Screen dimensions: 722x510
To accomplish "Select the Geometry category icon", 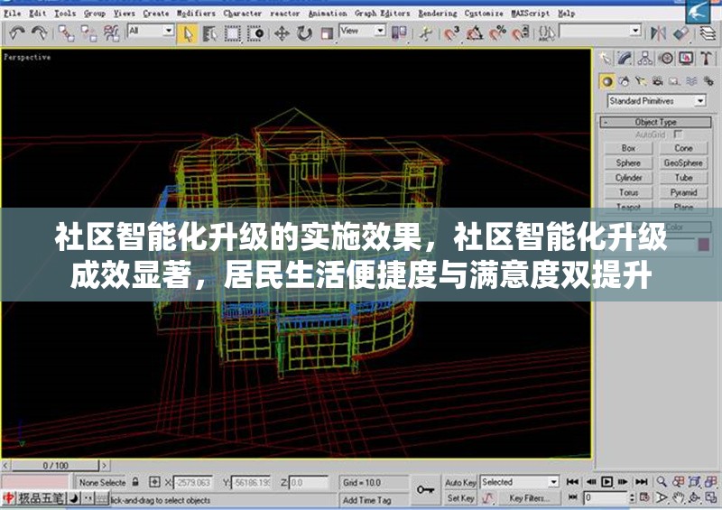I will pos(608,81).
